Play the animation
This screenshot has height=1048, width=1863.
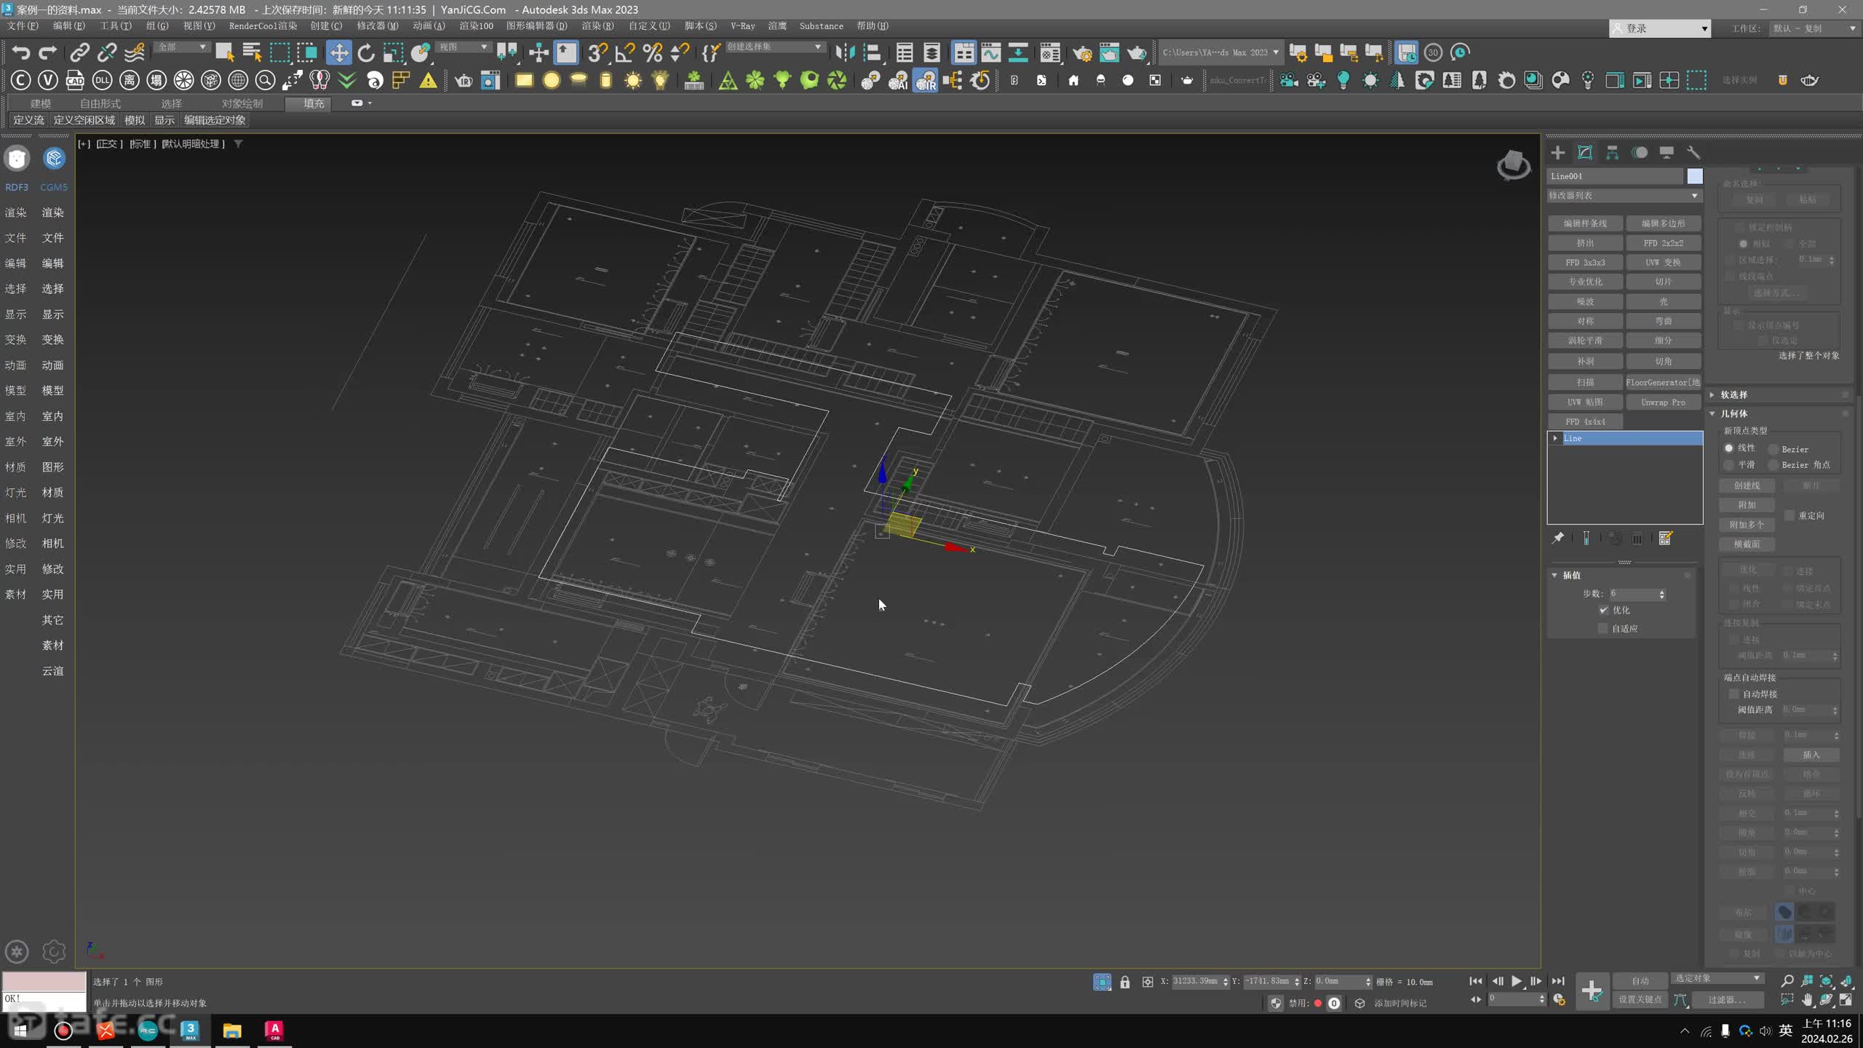coord(1517,981)
